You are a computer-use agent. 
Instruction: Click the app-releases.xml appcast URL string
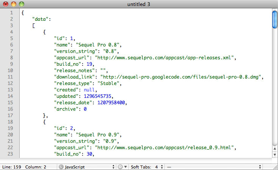164,58
